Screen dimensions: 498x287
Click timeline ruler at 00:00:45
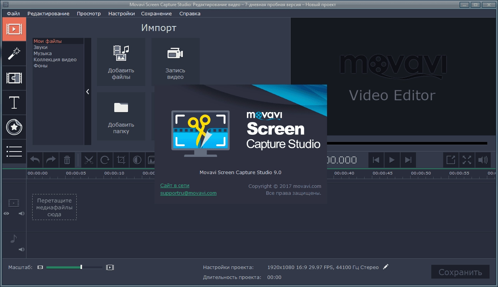(x=383, y=173)
